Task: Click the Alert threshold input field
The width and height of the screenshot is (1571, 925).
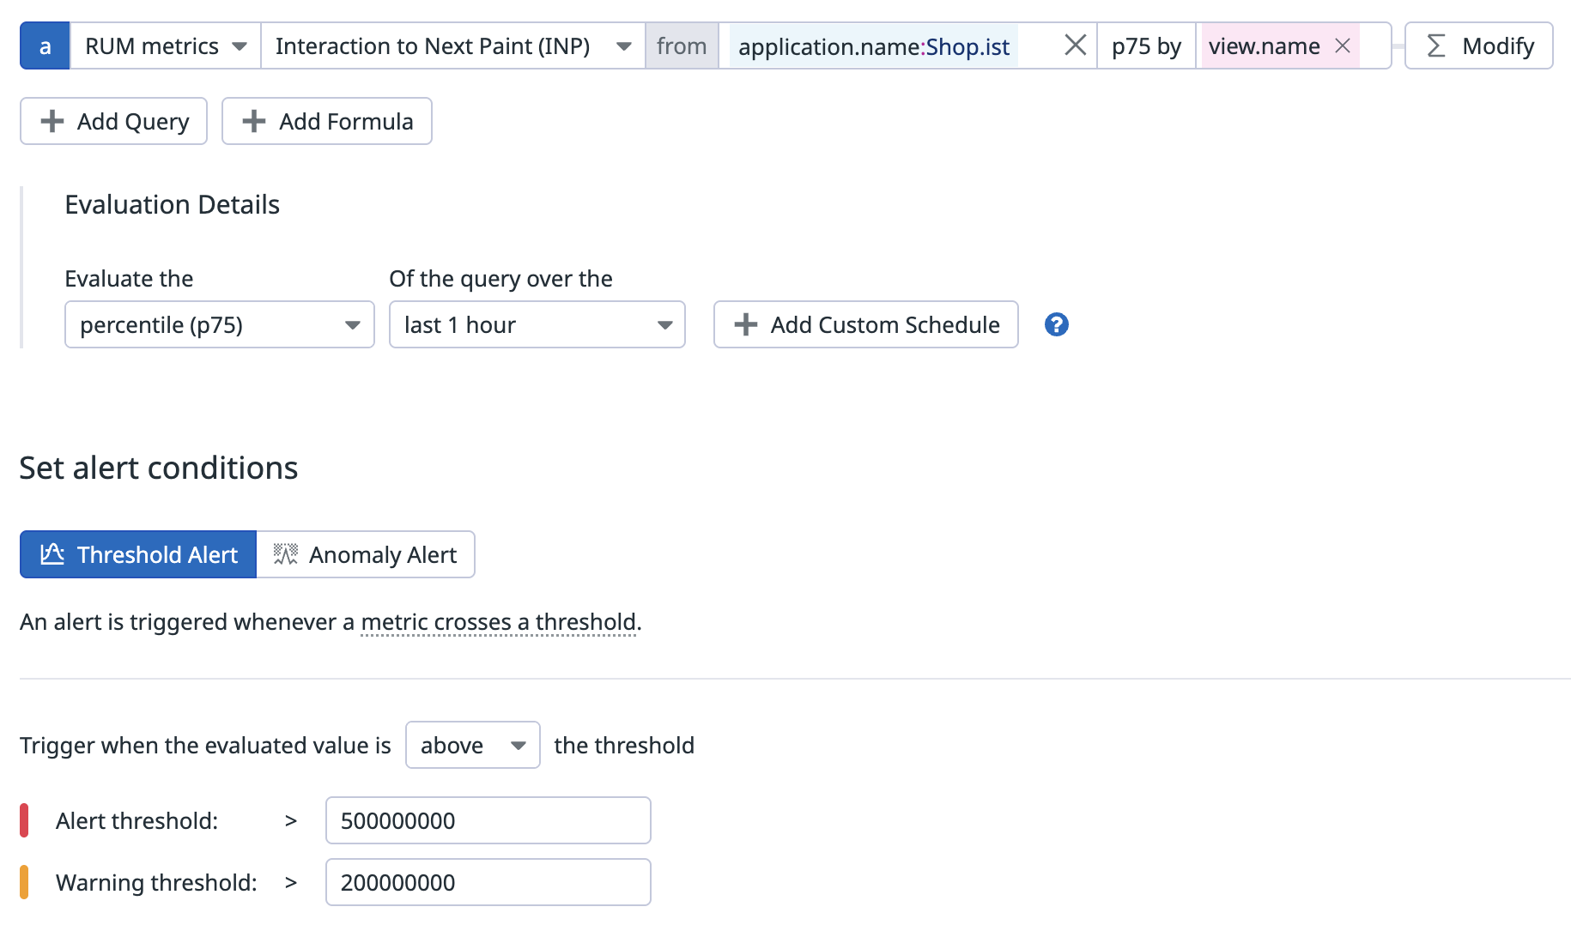Action: [488, 821]
